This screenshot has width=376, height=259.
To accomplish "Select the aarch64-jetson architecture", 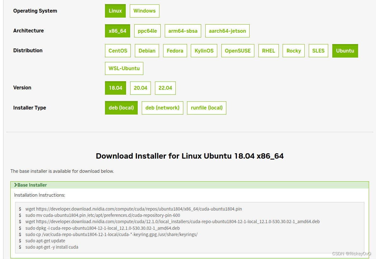I will pos(227,31).
